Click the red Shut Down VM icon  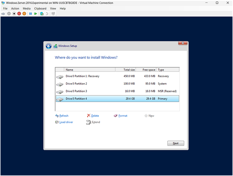(x=19, y=14)
